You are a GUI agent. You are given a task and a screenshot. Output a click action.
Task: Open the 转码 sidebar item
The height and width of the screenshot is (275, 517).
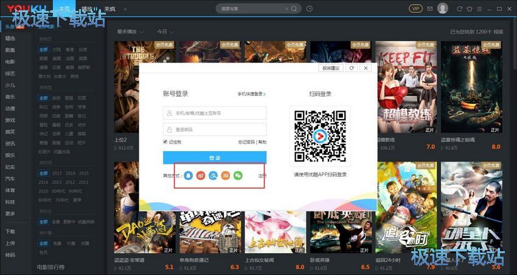tap(10, 255)
